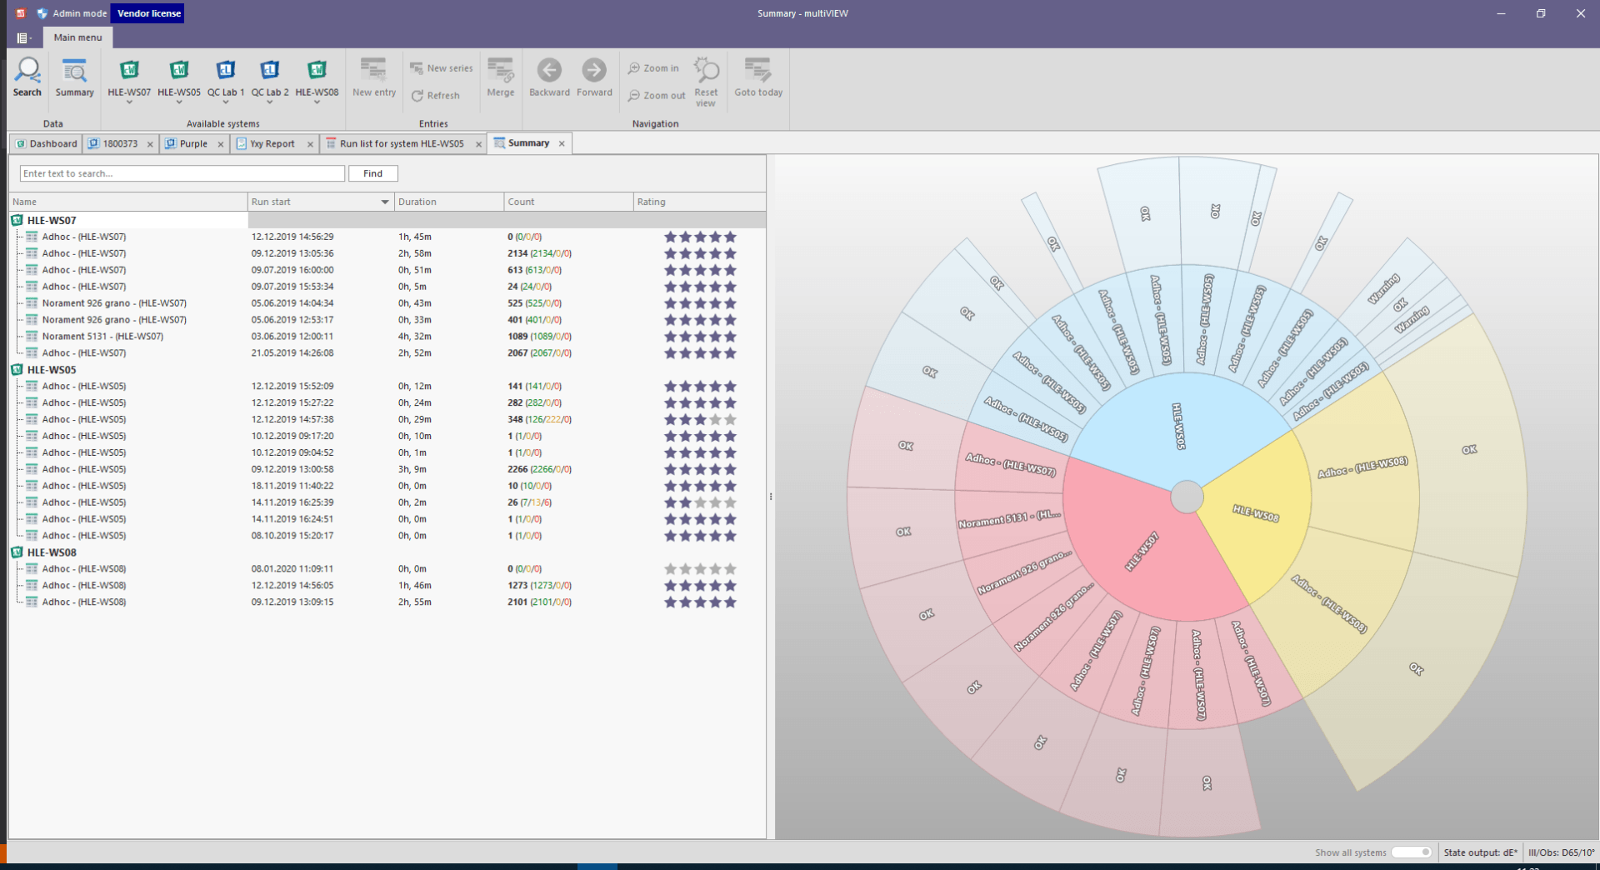Navigate Backward with the arrow icon
This screenshot has width=1600, height=870.
(x=549, y=77)
